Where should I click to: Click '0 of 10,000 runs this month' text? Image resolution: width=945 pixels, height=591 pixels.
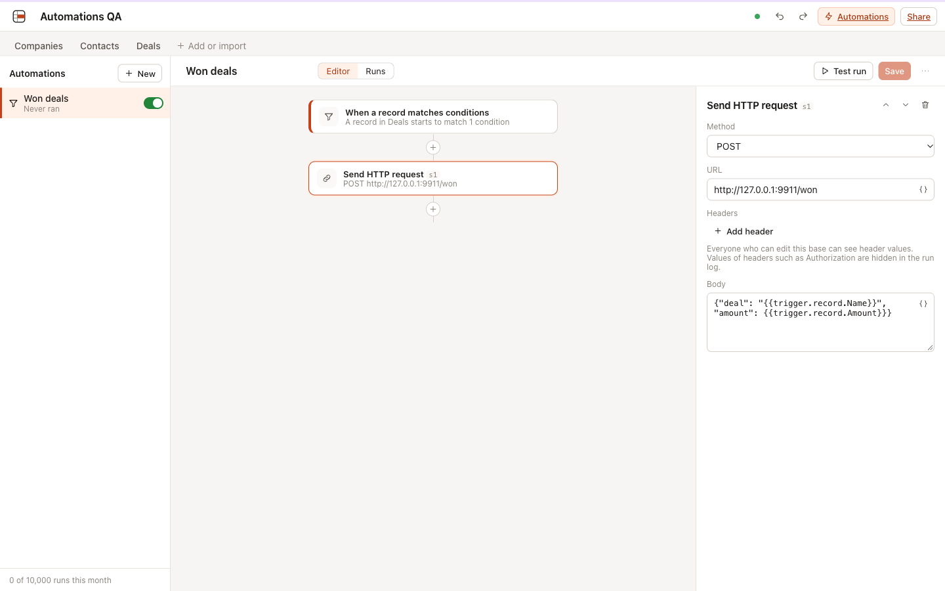pos(60,580)
